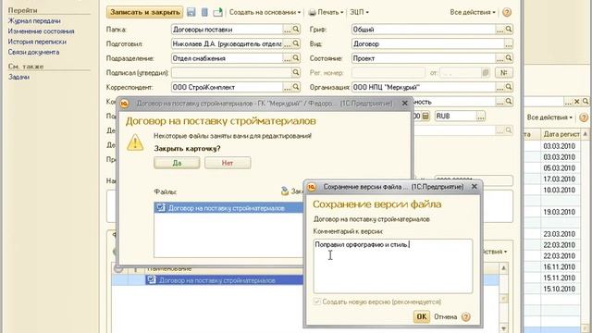The width and height of the screenshot is (592, 333).
Task: Click ellipsis selector of Гриф field
Action: pyautogui.click(x=499, y=29)
